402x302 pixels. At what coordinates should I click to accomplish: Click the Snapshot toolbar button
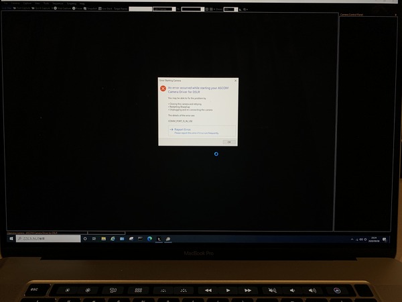tap(90, 9)
